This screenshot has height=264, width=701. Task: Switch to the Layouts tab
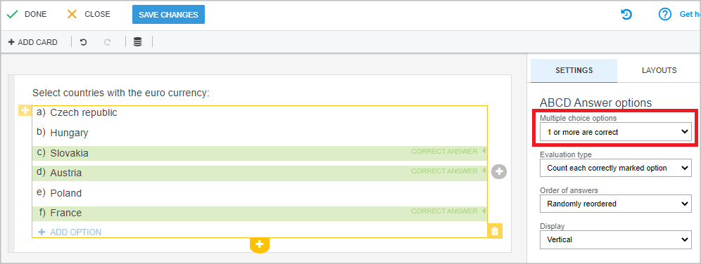tap(659, 70)
